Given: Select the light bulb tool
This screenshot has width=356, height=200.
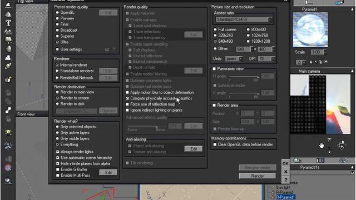Looking at the screenshot, I should click(x=8, y=132).
